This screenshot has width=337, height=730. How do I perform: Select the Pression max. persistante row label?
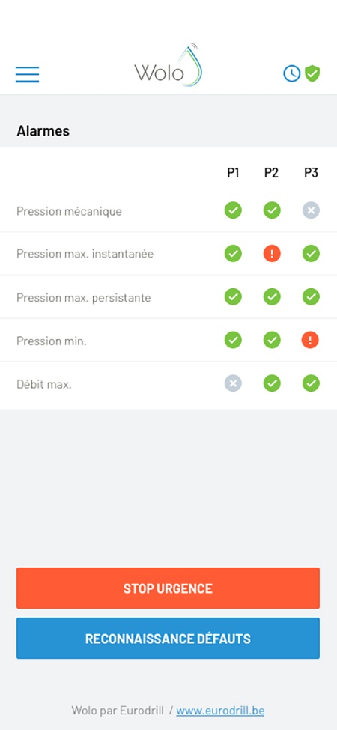(x=84, y=297)
